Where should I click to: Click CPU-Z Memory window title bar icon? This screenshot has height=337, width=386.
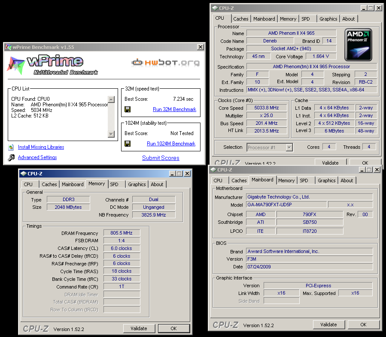(23, 174)
